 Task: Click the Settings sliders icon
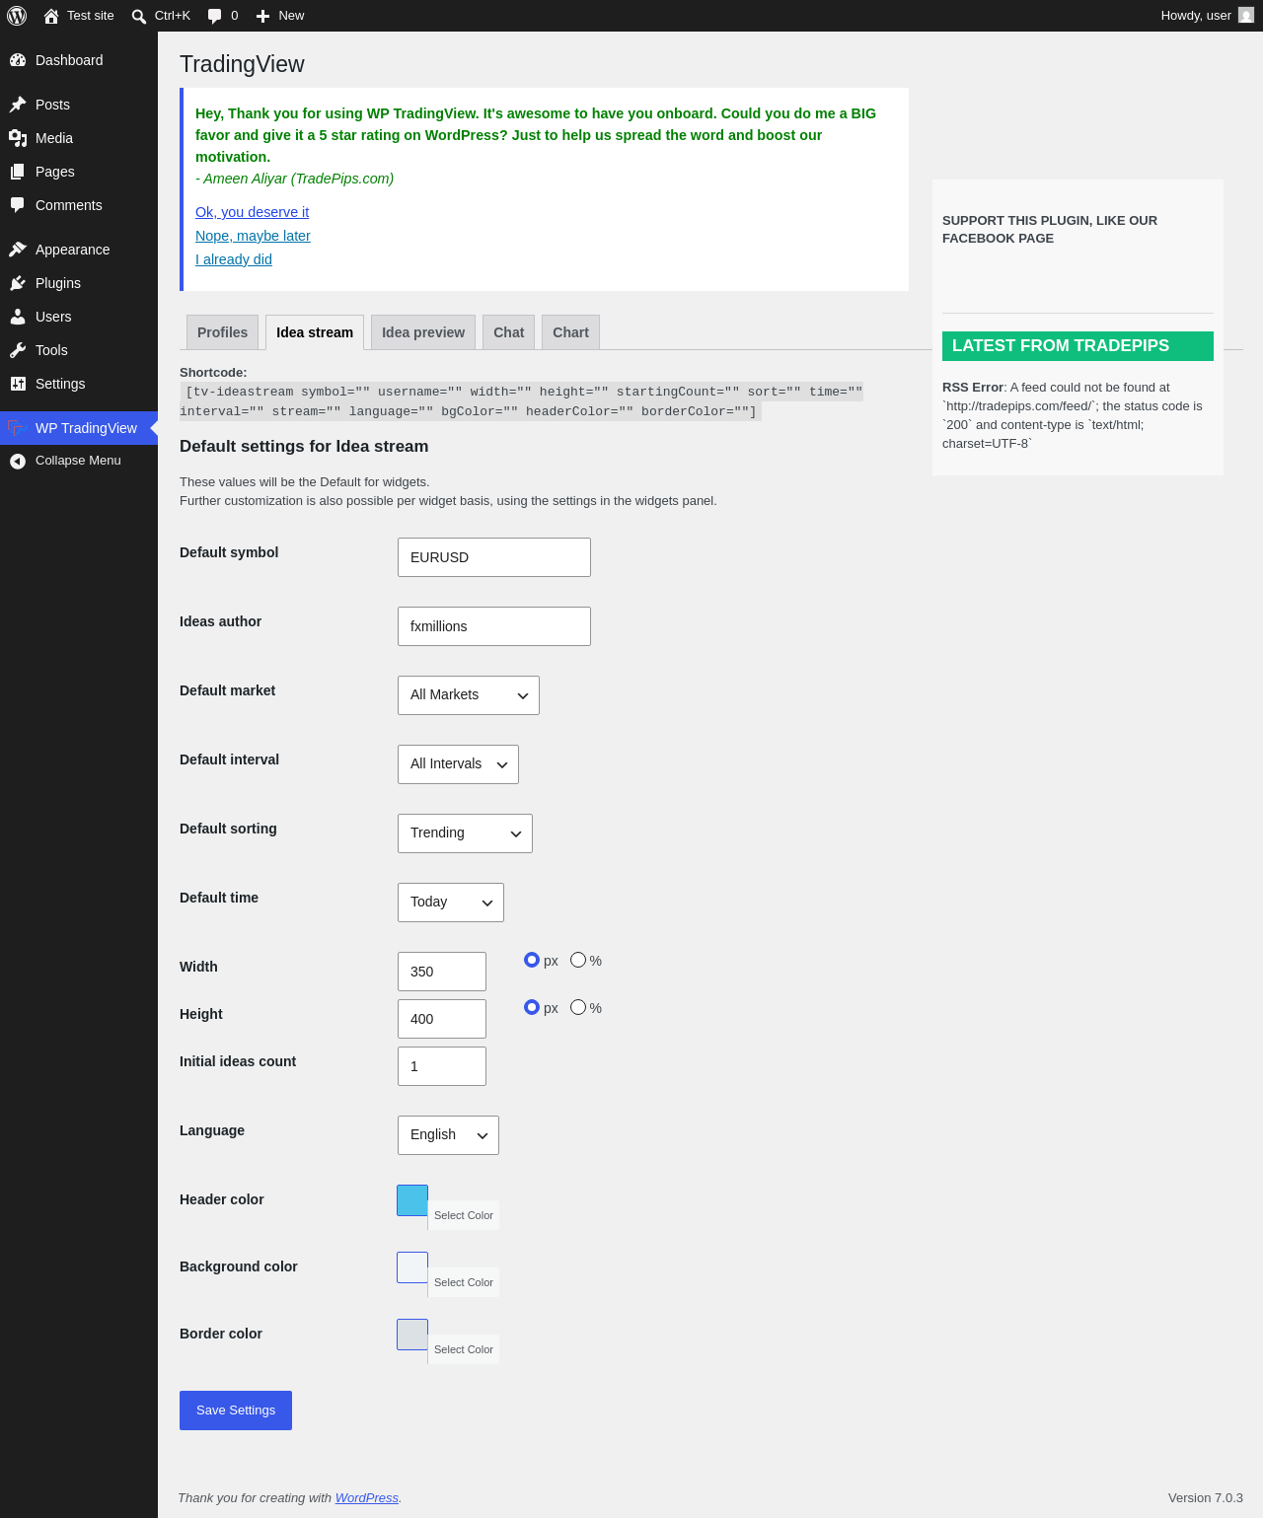18,384
